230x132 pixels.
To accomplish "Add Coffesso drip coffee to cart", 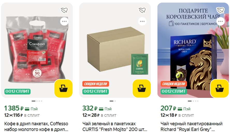I will tap(63, 89).
